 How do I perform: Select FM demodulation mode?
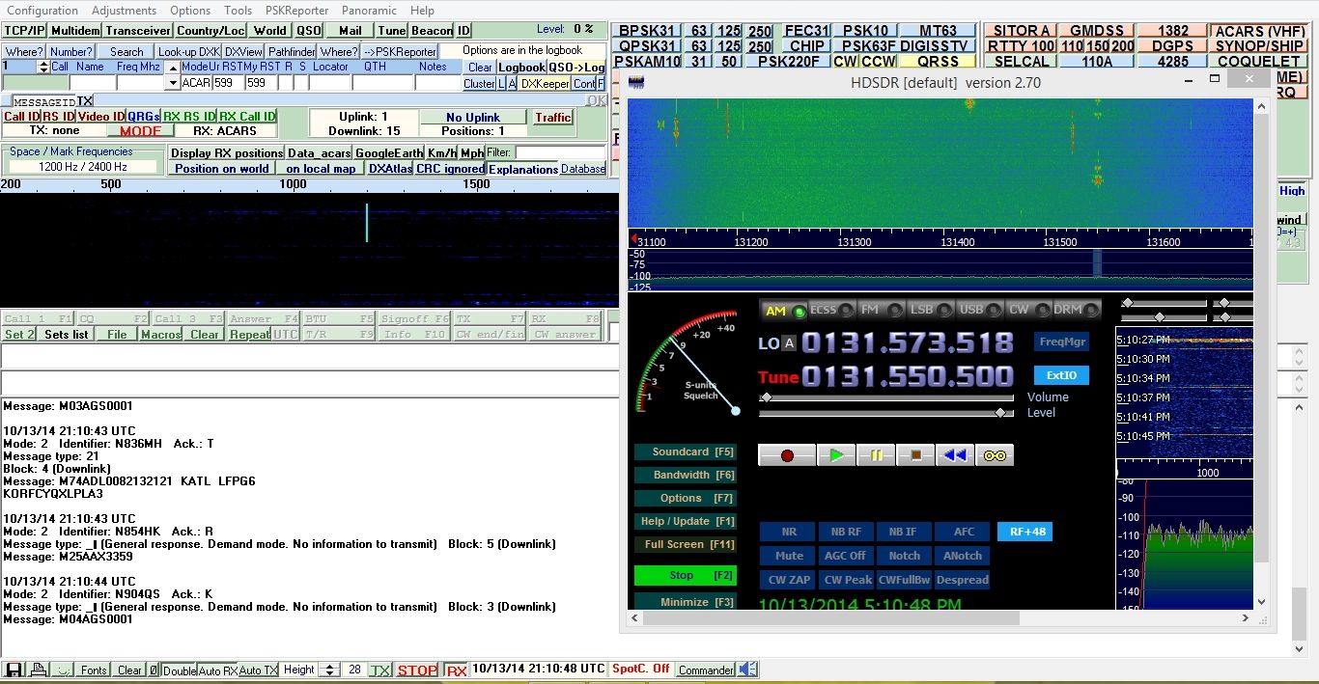click(881, 311)
